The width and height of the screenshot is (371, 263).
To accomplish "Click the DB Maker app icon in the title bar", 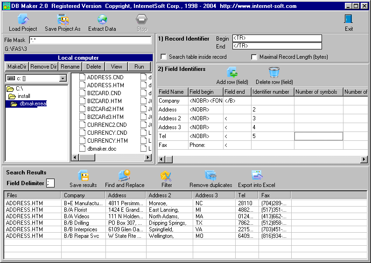I will [6, 6].
